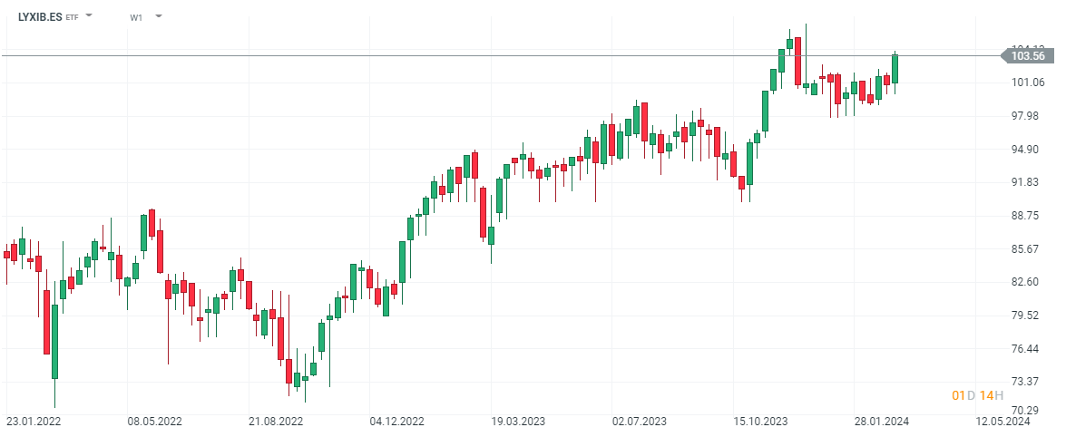The height and width of the screenshot is (437, 1066).
Task: Click the 15.10.2023 date marker
Action: (760, 422)
